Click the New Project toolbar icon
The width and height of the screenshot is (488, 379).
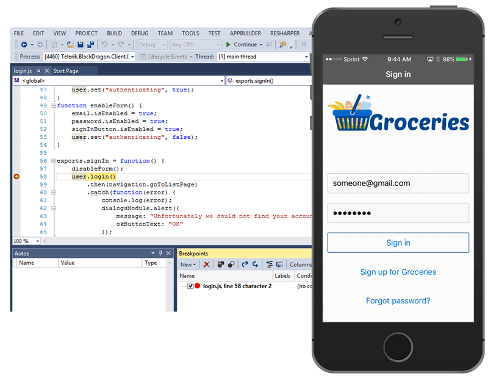54,44
